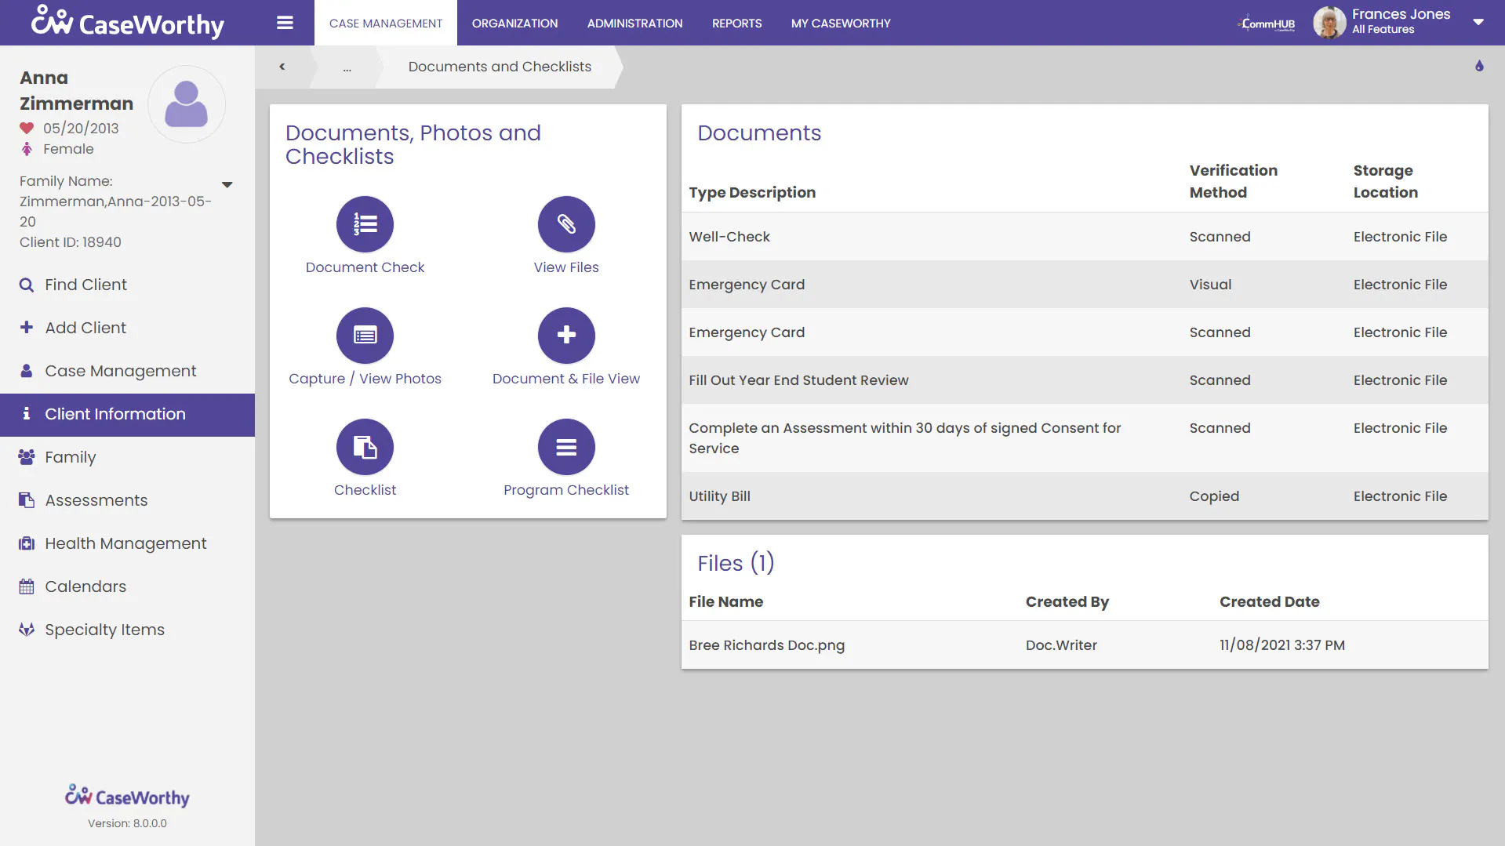Open the Reports menu
Screen dimensions: 1505x846
point(737,23)
